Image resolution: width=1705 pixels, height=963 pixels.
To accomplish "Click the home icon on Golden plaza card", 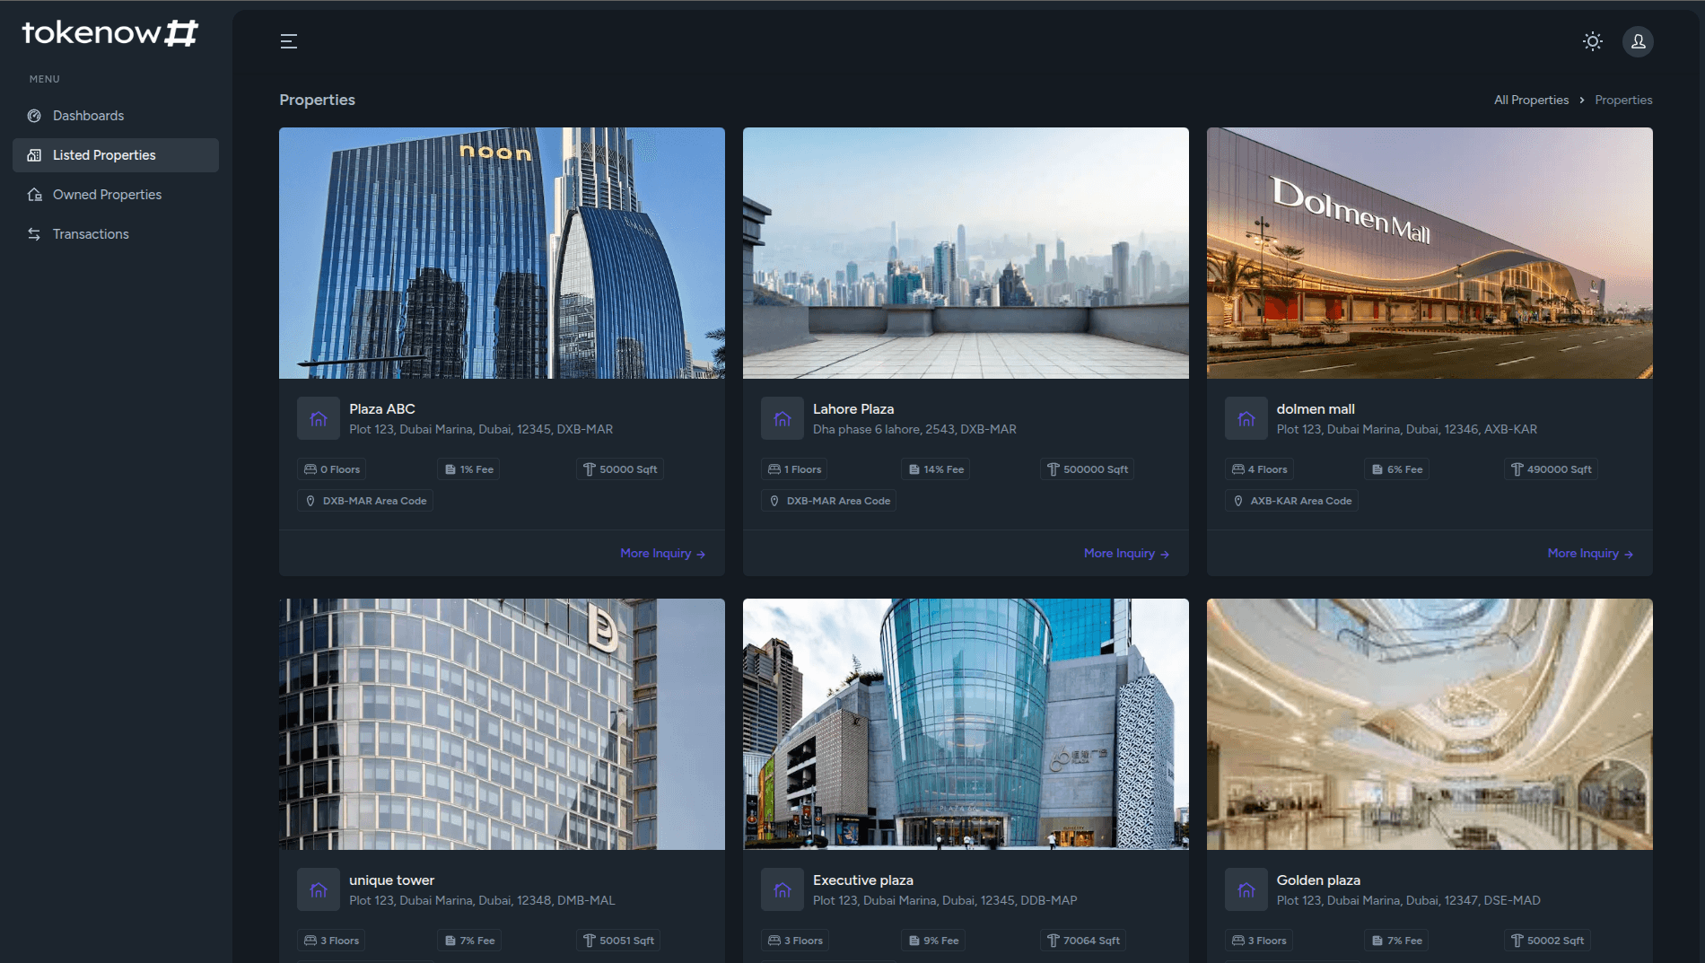I will 1246,889.
